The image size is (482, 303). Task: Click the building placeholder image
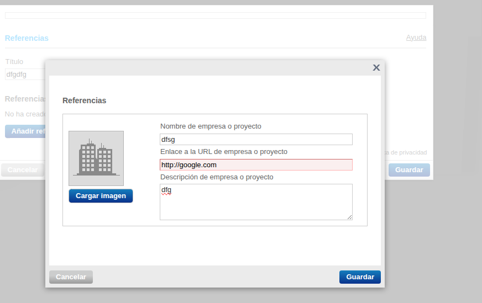(96, 158)
